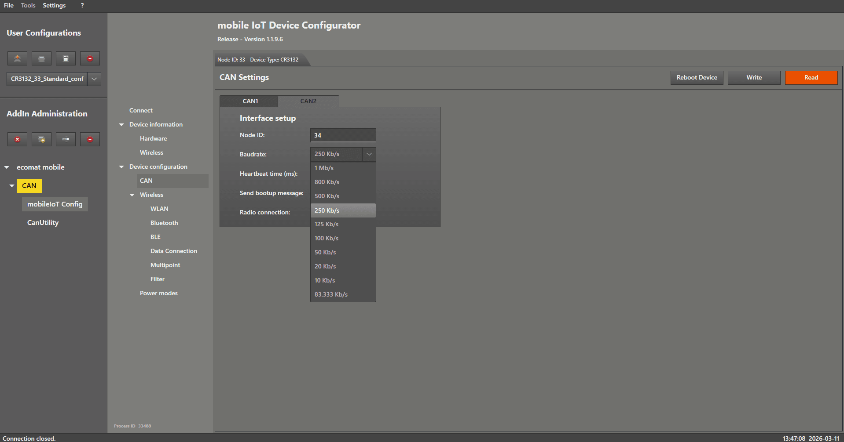Collapse the Baudrate dropdown using its arrow
The height and width of the screenshot is (442, 844).
click(x=369, y=154)
